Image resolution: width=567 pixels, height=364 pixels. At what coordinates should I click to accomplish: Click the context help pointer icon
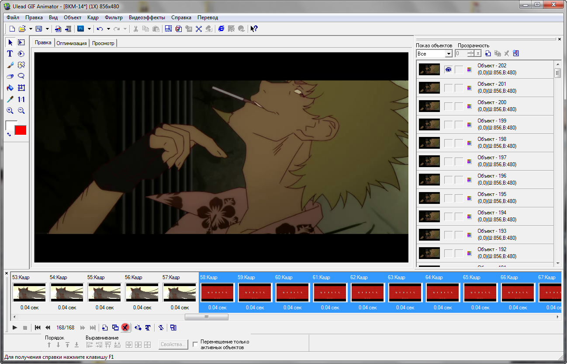pyautogui.click(x=254, y=29)
